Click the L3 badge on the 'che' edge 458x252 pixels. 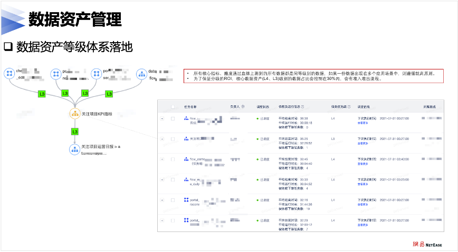(42, 94)
